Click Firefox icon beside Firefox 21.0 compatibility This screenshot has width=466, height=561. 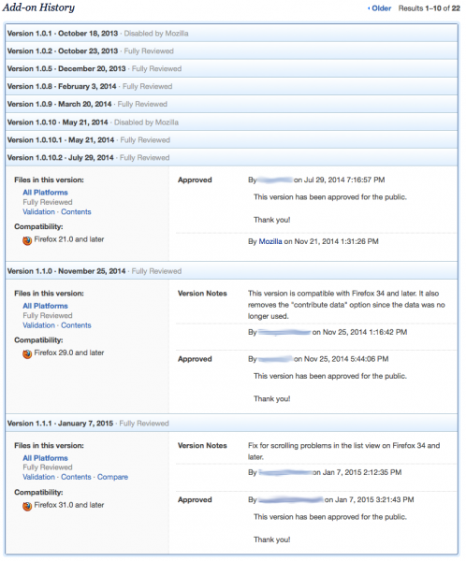(27, 240)
